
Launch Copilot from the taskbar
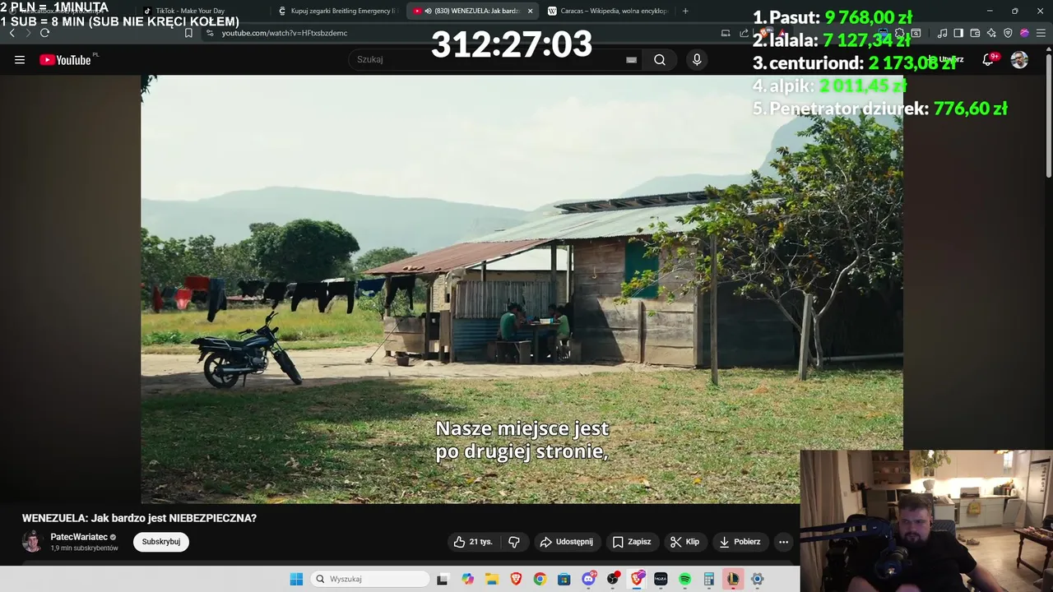click(468, 579)
